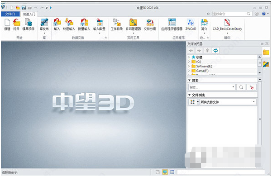Open the file list view mode dropdown arrow
The height and width of the screenshot is (177, 272).
(x=198, y=102)
